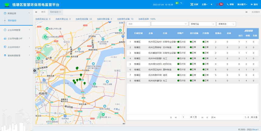Close the 实时监控 tab
The width and height of the screenshot is (261, 131).
tap(60, 12)
